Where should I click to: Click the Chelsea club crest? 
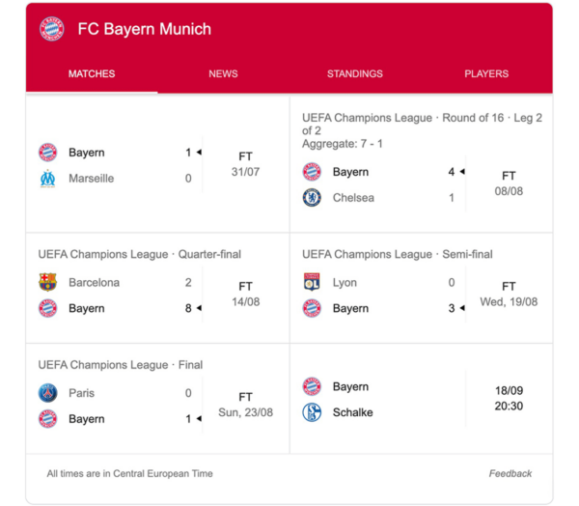pyautogui.click(x=312, y=198)
